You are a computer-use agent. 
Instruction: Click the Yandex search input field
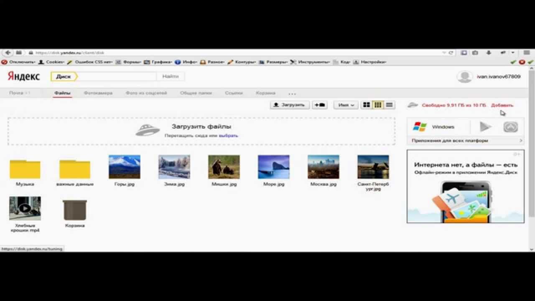pyautogui.click(x=117, y=76)
